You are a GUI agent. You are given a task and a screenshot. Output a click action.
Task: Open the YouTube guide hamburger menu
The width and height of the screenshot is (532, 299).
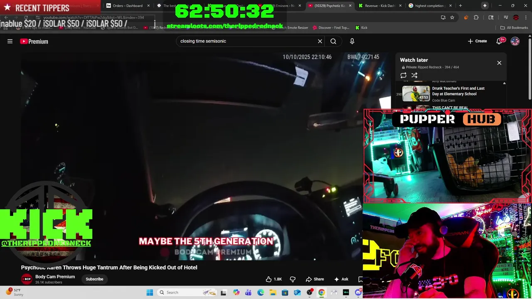[x=10, y=41]
